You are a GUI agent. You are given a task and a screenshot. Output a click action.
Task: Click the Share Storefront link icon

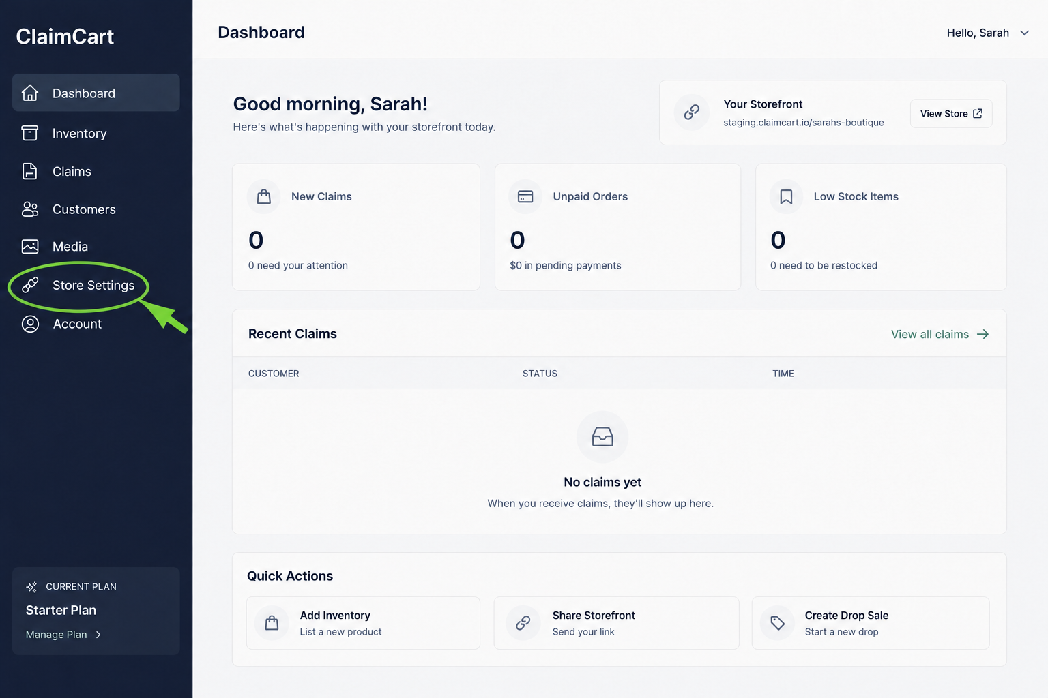[x=523, y=623]
